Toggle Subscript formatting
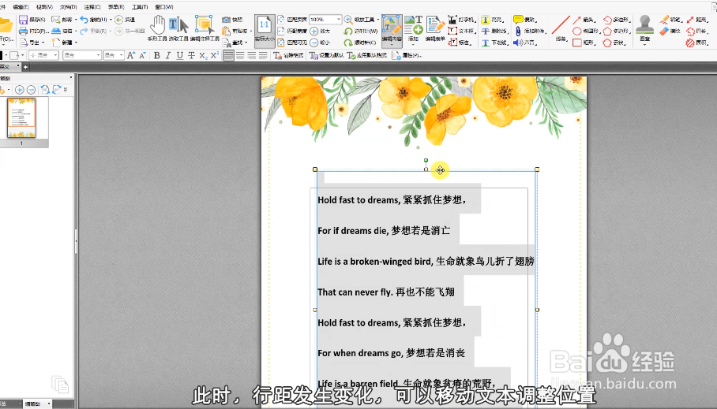717x409 pixels. point(203,55)
